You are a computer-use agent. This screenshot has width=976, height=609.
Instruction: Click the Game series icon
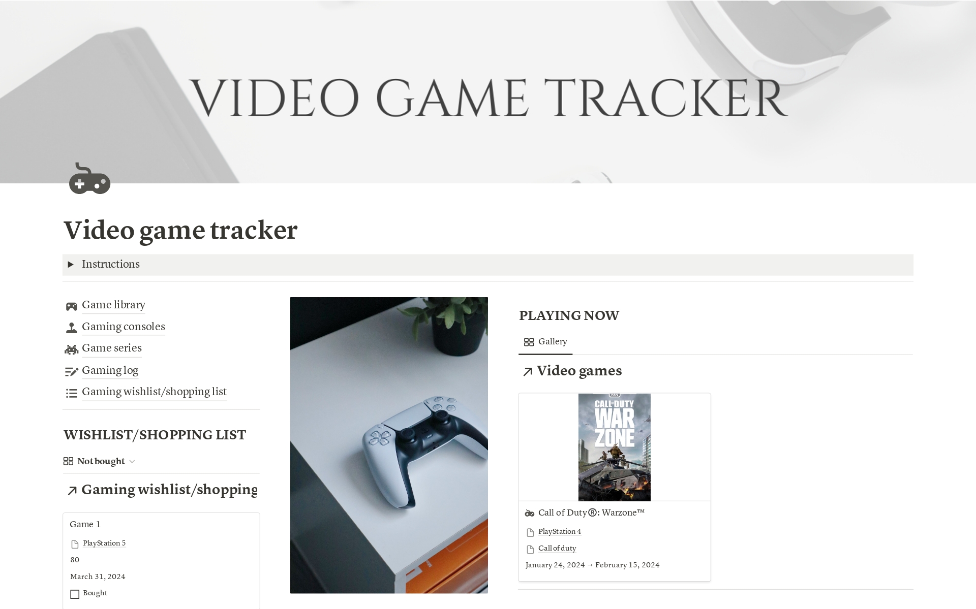pos(72,349)
